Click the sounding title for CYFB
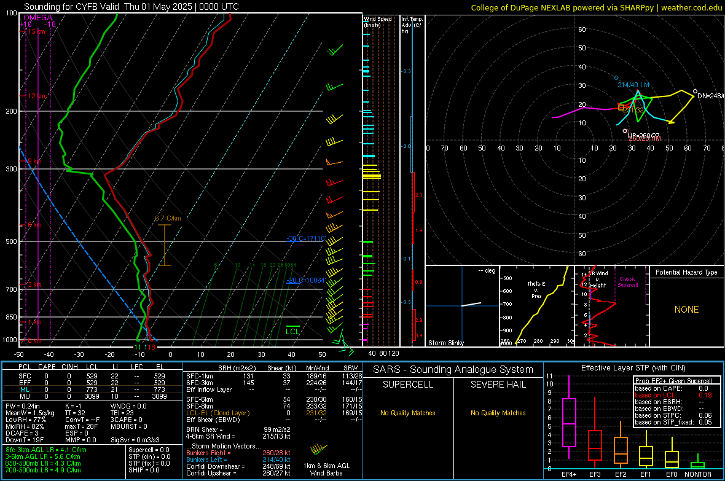This screenshot has width=725, height=481. click(x=131, y=7)
